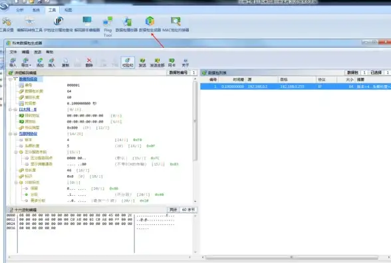Open the 帮助 menu in packet builder

pos(50,52)
